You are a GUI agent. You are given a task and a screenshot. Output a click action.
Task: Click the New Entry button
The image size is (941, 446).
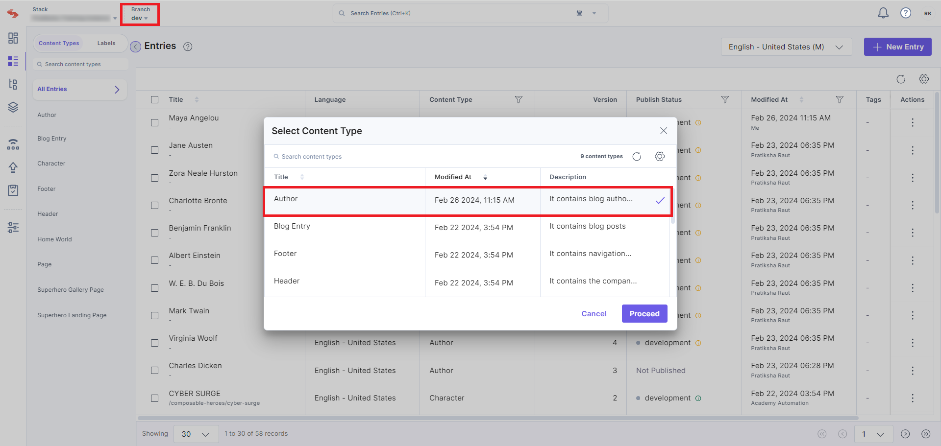pyautogui.click(x=898, y=47)
